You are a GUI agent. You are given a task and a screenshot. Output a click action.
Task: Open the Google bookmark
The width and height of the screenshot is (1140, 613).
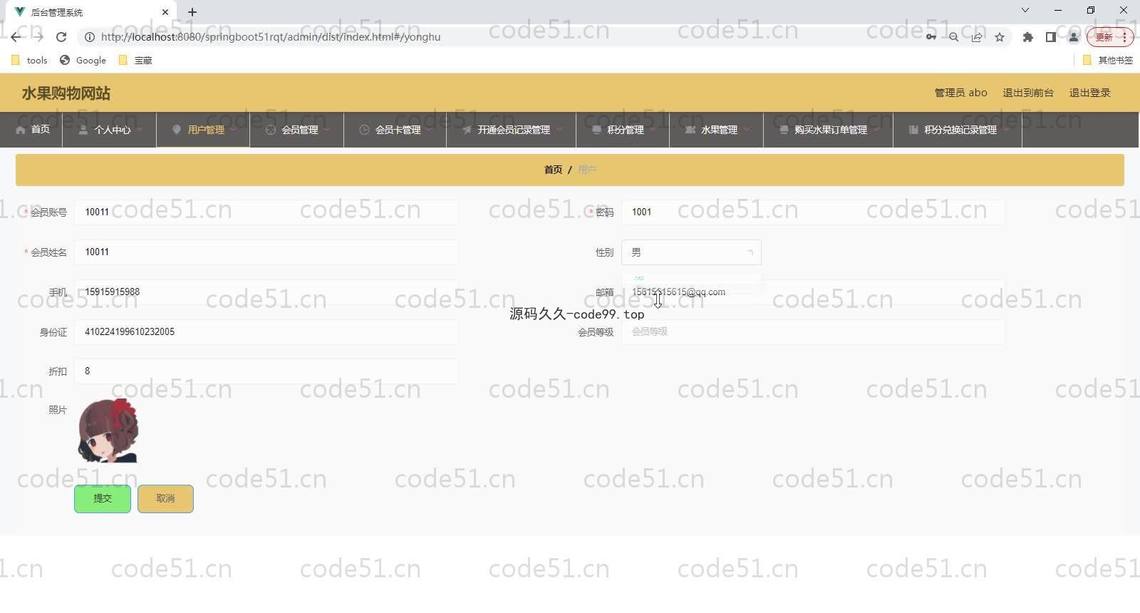click(83, 61)
